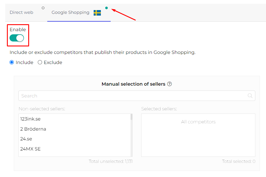
Task: Toggle the Enable switch off
Action: (x=17, y=38)
